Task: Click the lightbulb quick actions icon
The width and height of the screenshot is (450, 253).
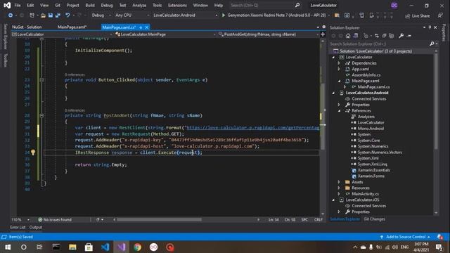Action: click(33, 153)
